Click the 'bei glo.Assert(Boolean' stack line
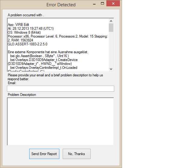The image size is (185, 168). pos(39,56)
